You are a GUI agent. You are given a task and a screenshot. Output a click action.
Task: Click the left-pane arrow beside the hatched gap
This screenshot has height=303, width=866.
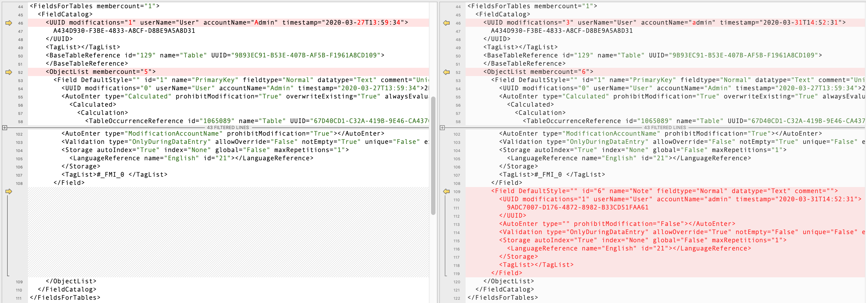coord(9,191)
